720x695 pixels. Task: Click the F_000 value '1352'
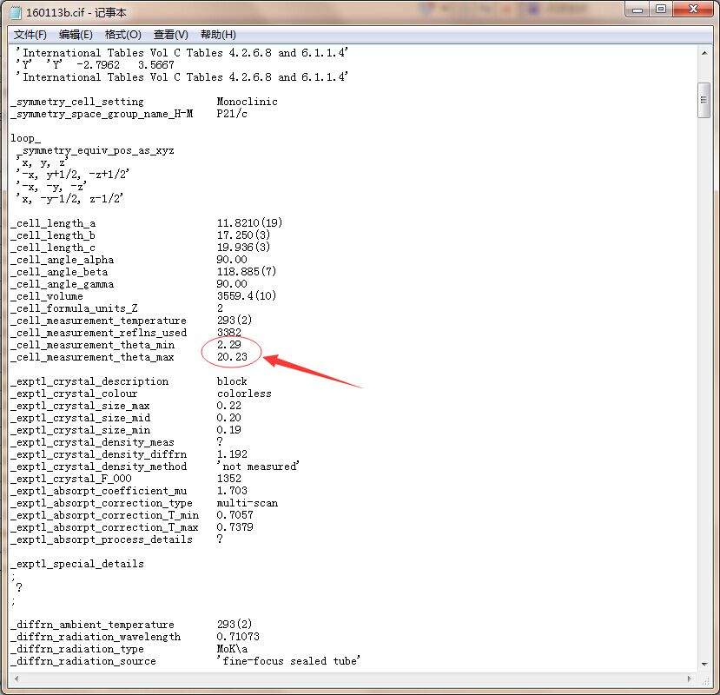coord(229,479)
